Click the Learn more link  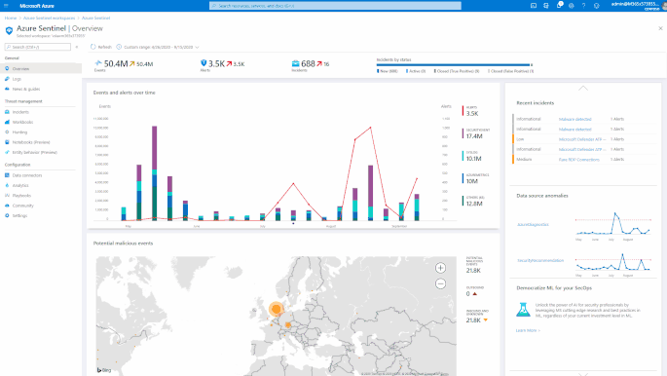[528, 330]
